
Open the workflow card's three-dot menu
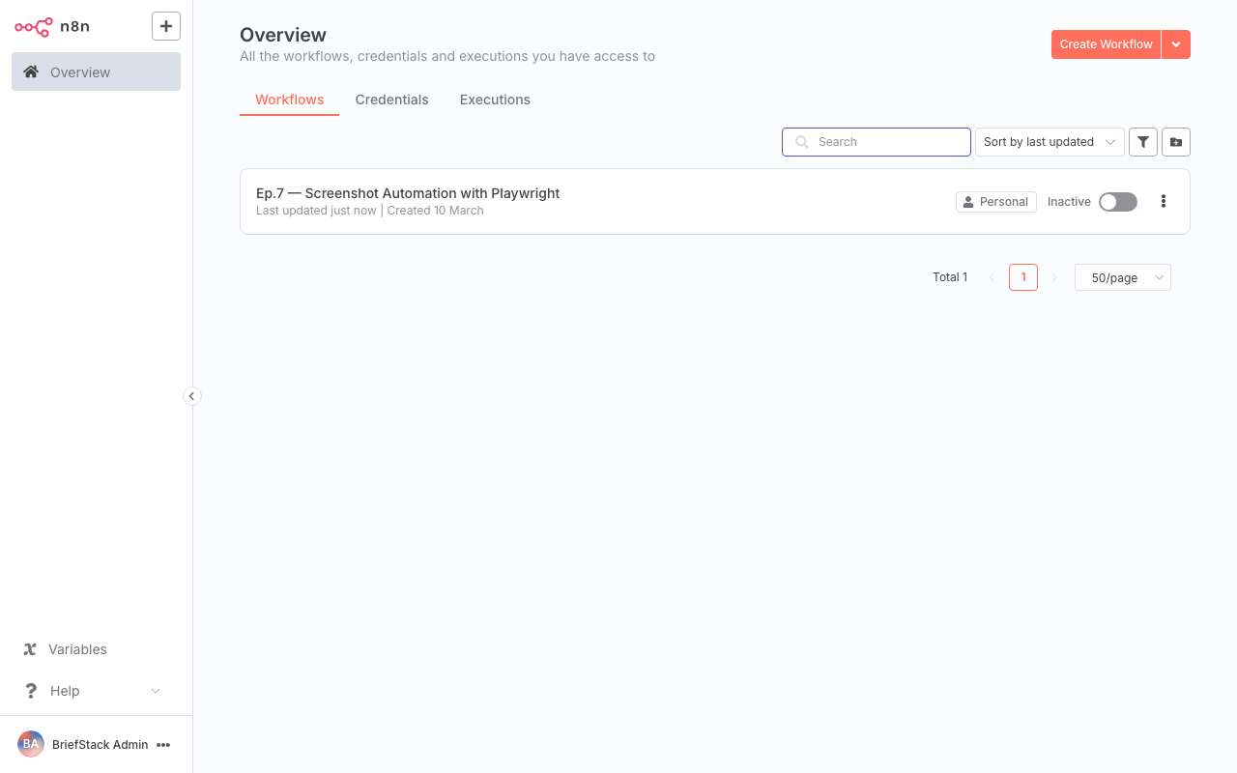pyautogui.click(x=1164, y=201)
